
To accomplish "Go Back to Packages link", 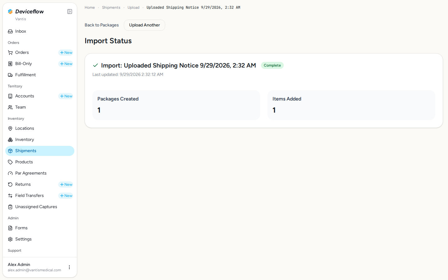I will (102, 25).
